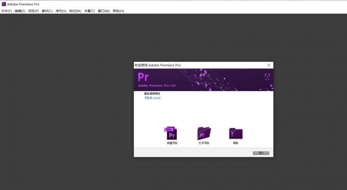Open the 素材(C) Clip menu
Image resolution: width=347 pixels, height=190 pixels.
pyautogui.click(x=47, y=11)
